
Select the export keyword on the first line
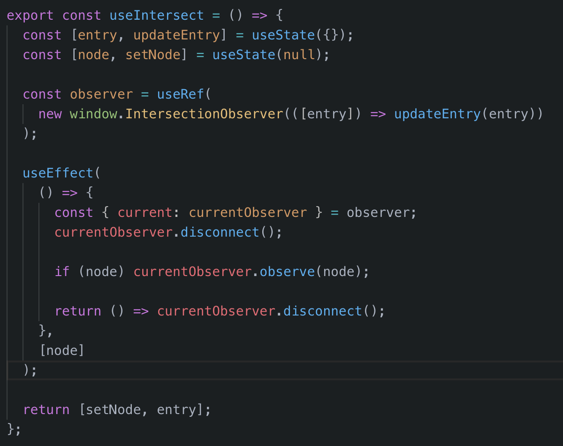point(30,15)
